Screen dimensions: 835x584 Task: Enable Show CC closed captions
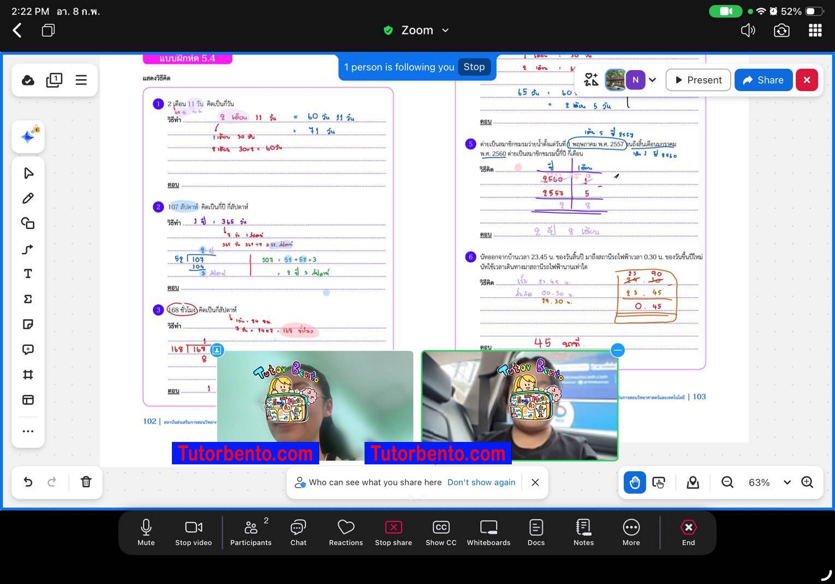[x=440, y=532]
